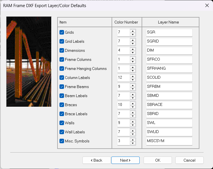Go back with the Back button
The width and height of the screenshot is (213, 169).
(x=96, y=160)
